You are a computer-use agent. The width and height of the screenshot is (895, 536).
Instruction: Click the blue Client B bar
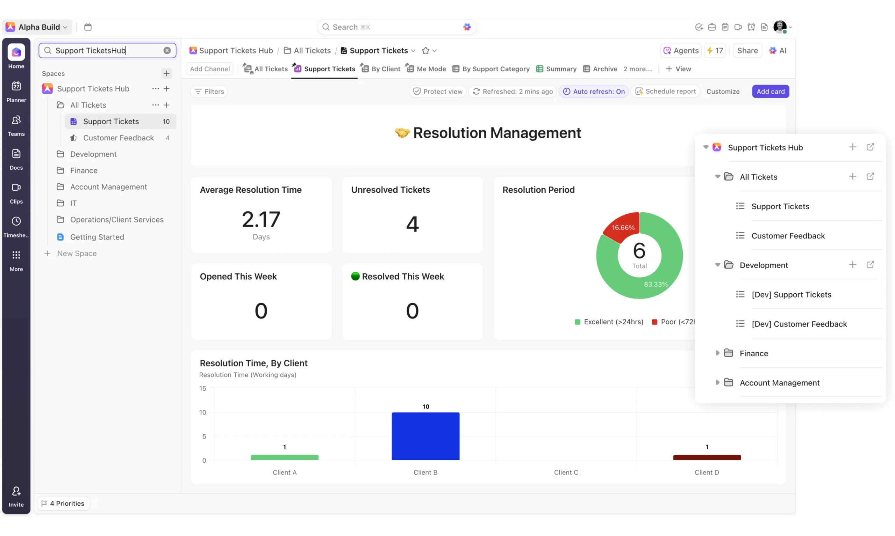click(x=425, y=436)
